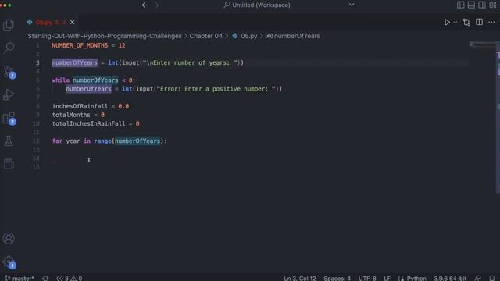Screen dimensions: 500x281
Task: Go back in navigation history
Action: 145,5
